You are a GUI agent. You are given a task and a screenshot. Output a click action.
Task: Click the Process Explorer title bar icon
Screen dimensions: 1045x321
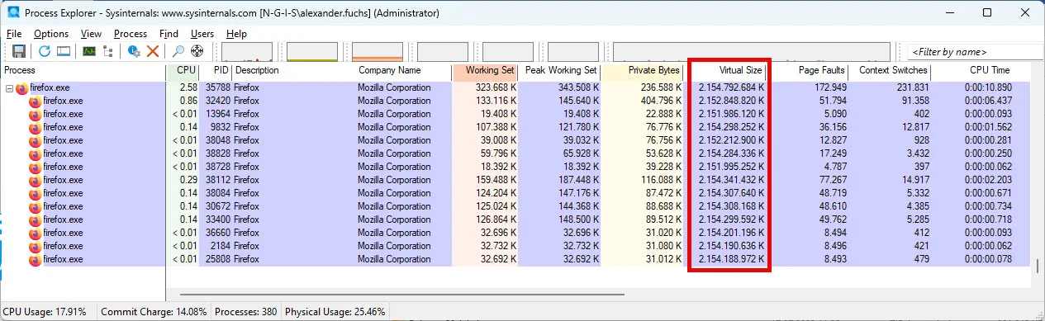coord(14,13)
